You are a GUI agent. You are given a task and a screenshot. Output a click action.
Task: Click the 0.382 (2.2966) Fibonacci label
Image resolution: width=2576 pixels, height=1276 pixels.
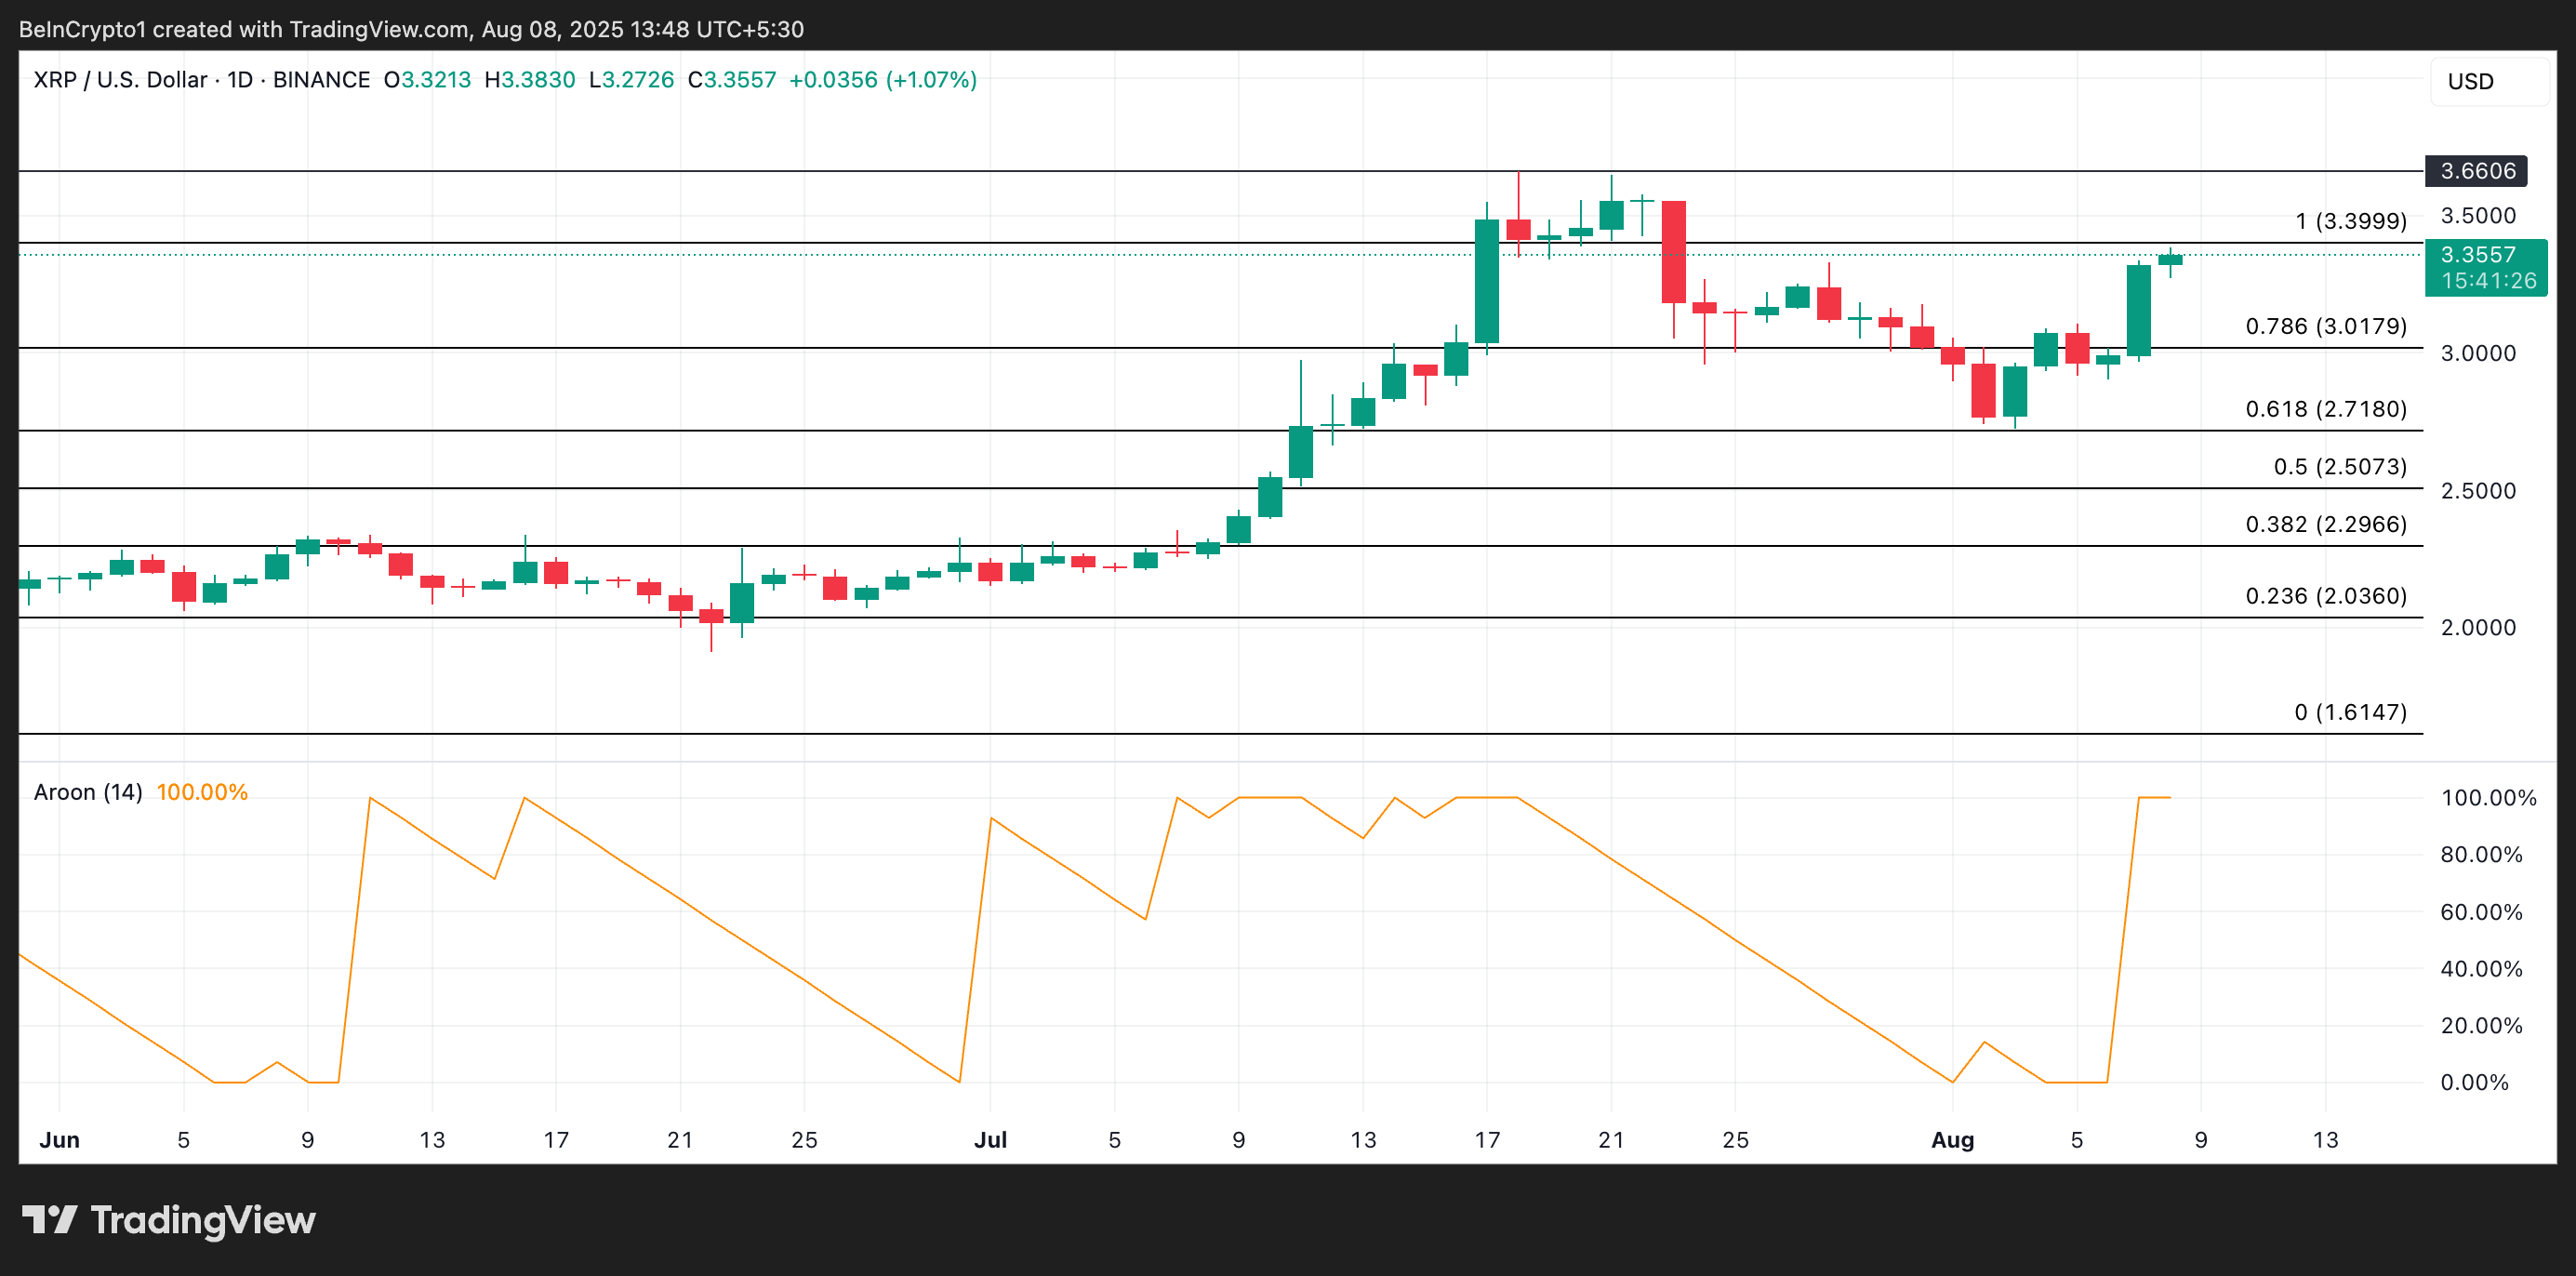pos(2325,524)
